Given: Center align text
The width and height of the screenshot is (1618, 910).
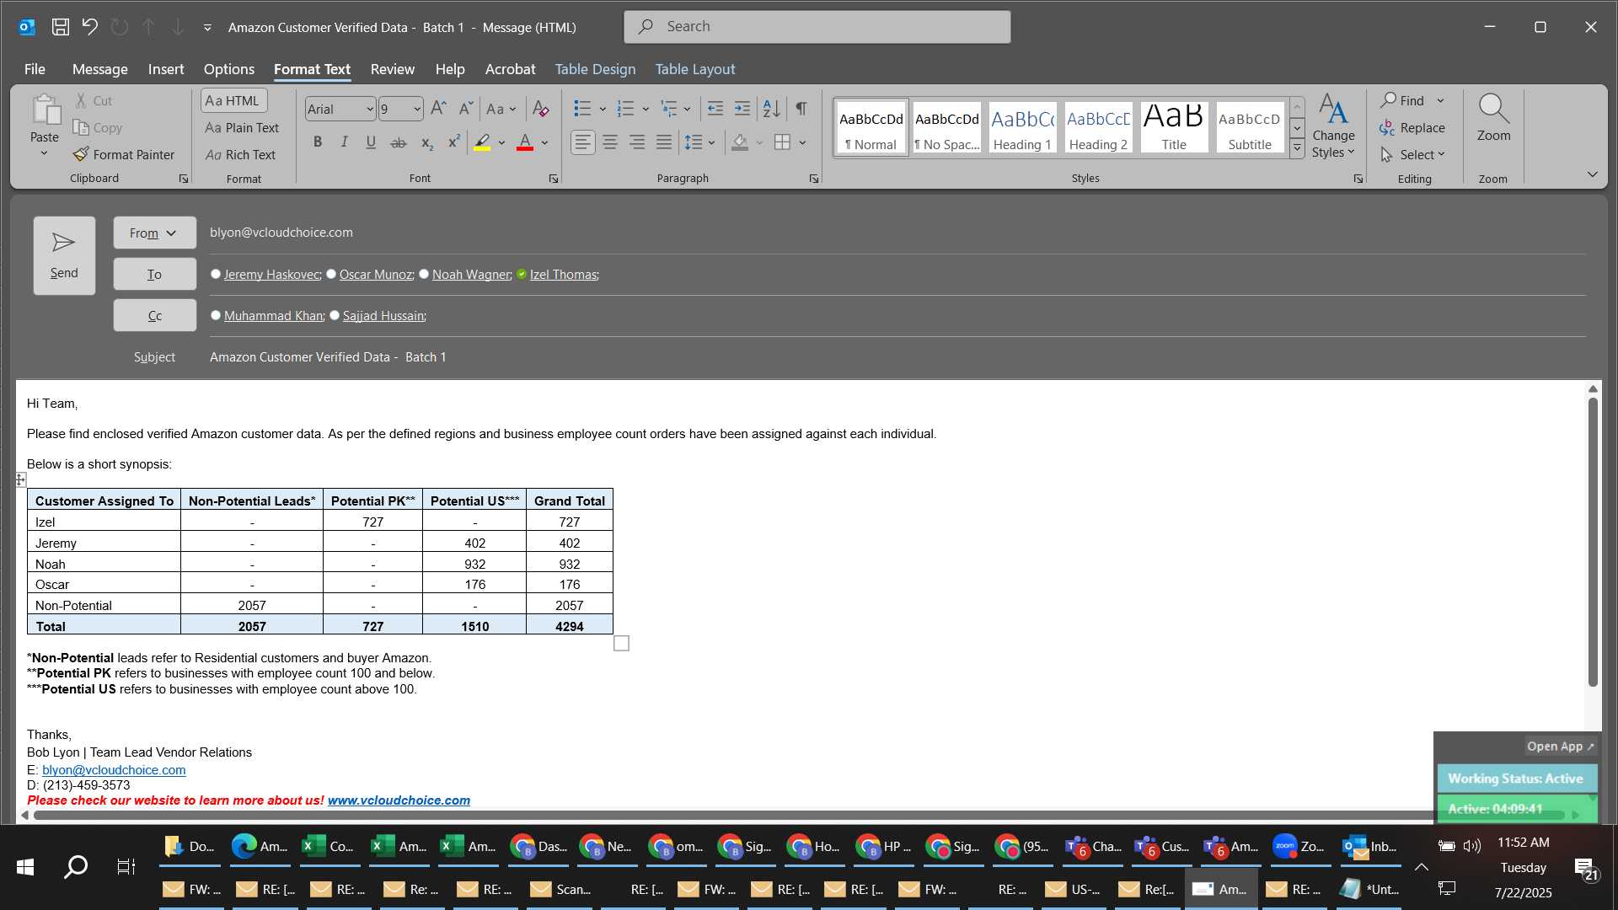Looking at the screenshot, I should coord(610,142).
